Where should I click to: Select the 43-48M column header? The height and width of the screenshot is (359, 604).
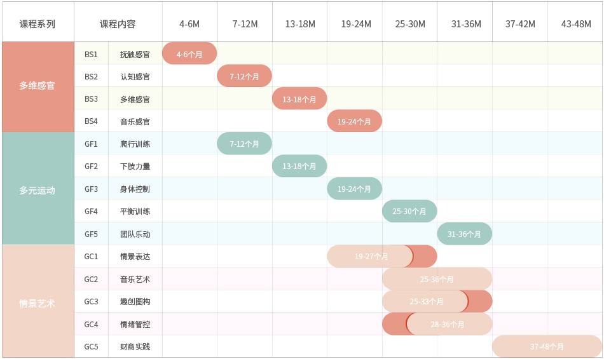click(x=575, y=24)
